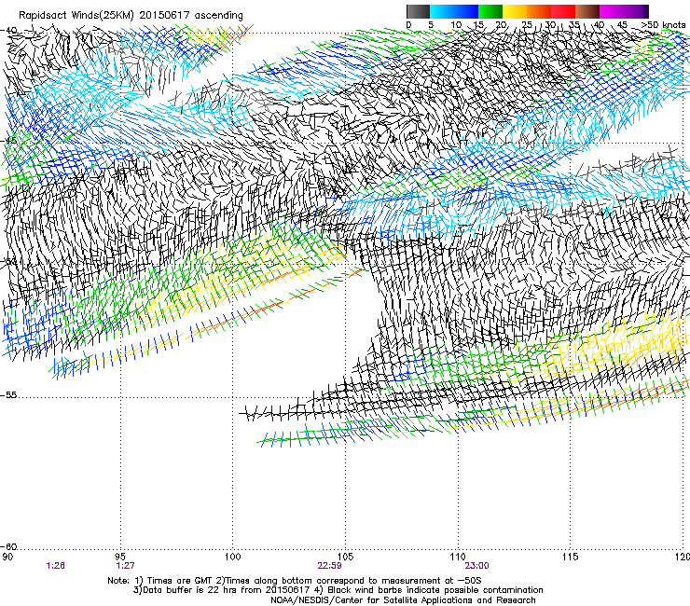This screenshot has width=690, height=606.
Task: Click legend tick label '45'
Action: pos(622,25)
